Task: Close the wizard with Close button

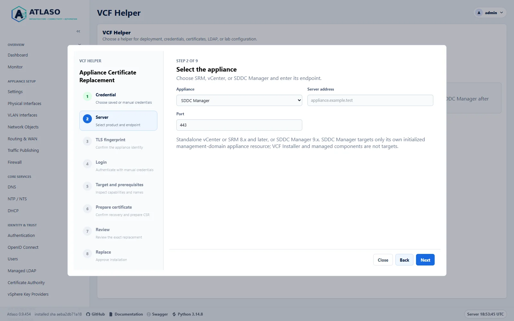Action: click(383, 260)
